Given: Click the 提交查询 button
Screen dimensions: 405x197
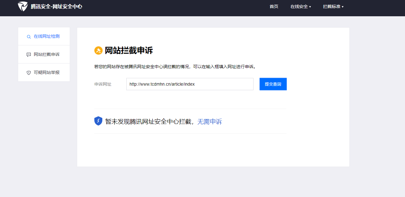Looking at the screenshot, I should [273, 84].
